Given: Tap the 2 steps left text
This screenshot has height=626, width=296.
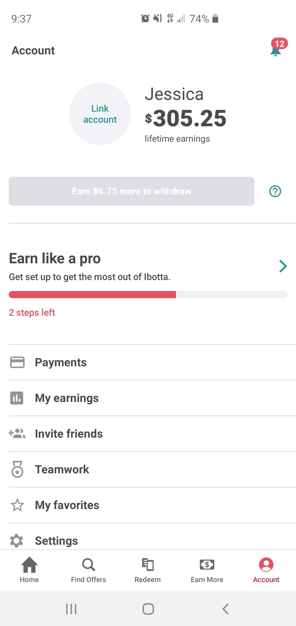Looking at the screenshot, I should tap(32, 312).
